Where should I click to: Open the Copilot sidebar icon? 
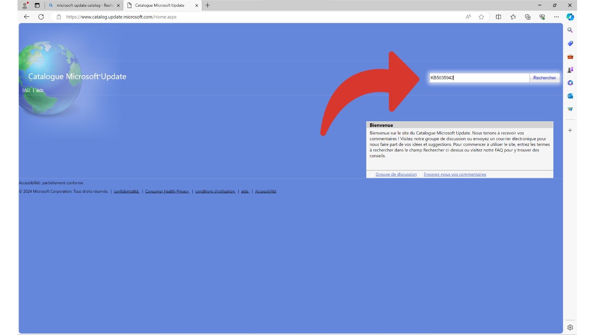tap(570, 17)
